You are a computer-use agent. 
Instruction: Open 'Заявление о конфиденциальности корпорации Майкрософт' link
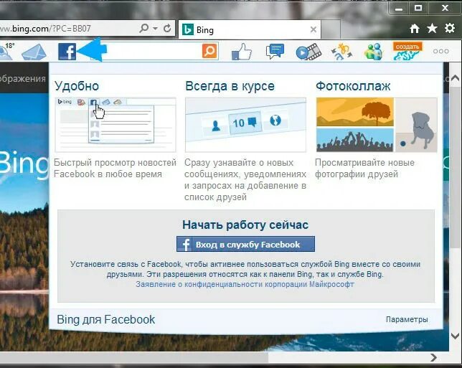coord(245,284)
